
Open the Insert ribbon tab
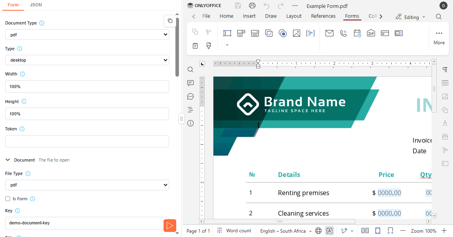pos(249,16)
